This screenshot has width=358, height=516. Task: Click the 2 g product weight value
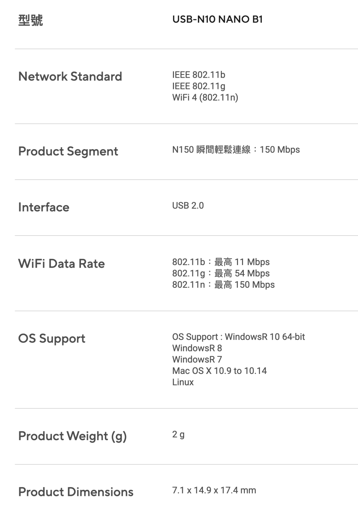coord(178,434)
